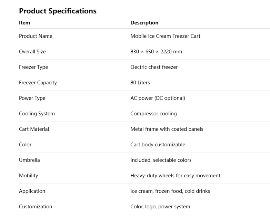The height and width of the screenshot is (218, 270).
Task: Click the Item column header
Action: pyautogui.click(x=24, y=23)
